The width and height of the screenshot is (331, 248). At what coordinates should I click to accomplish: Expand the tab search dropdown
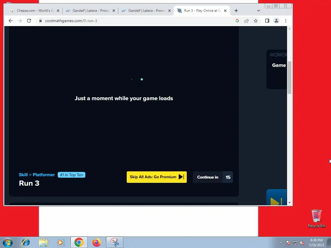tap(258, 11)
